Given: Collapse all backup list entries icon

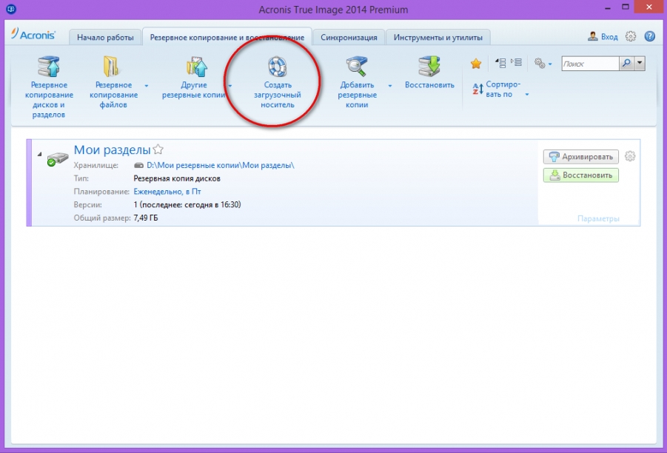Looking at the screenshot, I should (x=501, y=64).
